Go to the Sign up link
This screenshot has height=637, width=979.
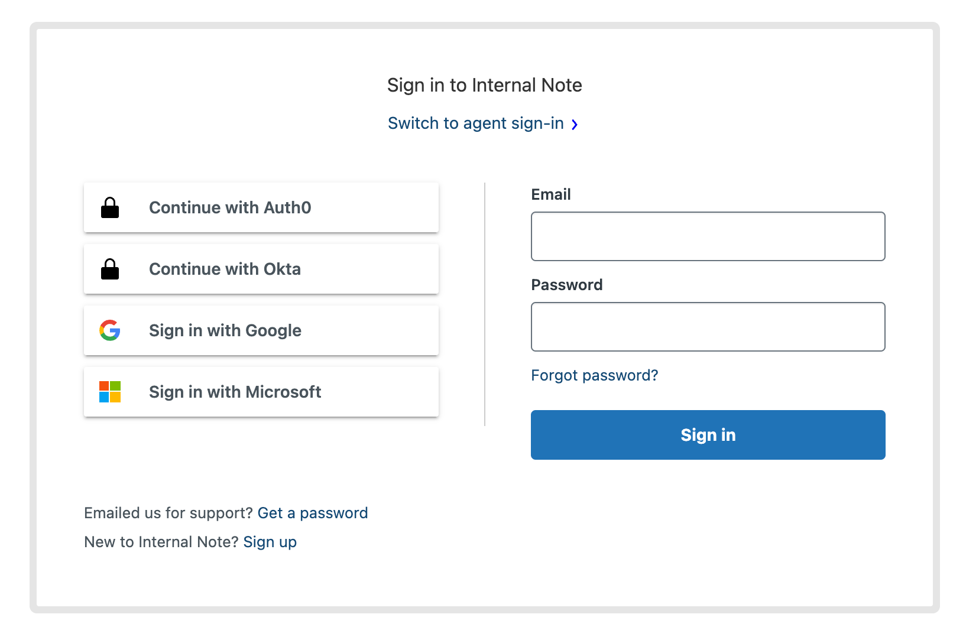pos(270,542)
